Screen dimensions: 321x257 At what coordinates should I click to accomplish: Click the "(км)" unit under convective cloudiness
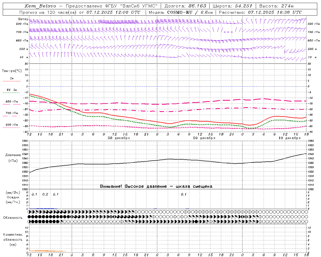pyautogui.click(x=13, y=244)
